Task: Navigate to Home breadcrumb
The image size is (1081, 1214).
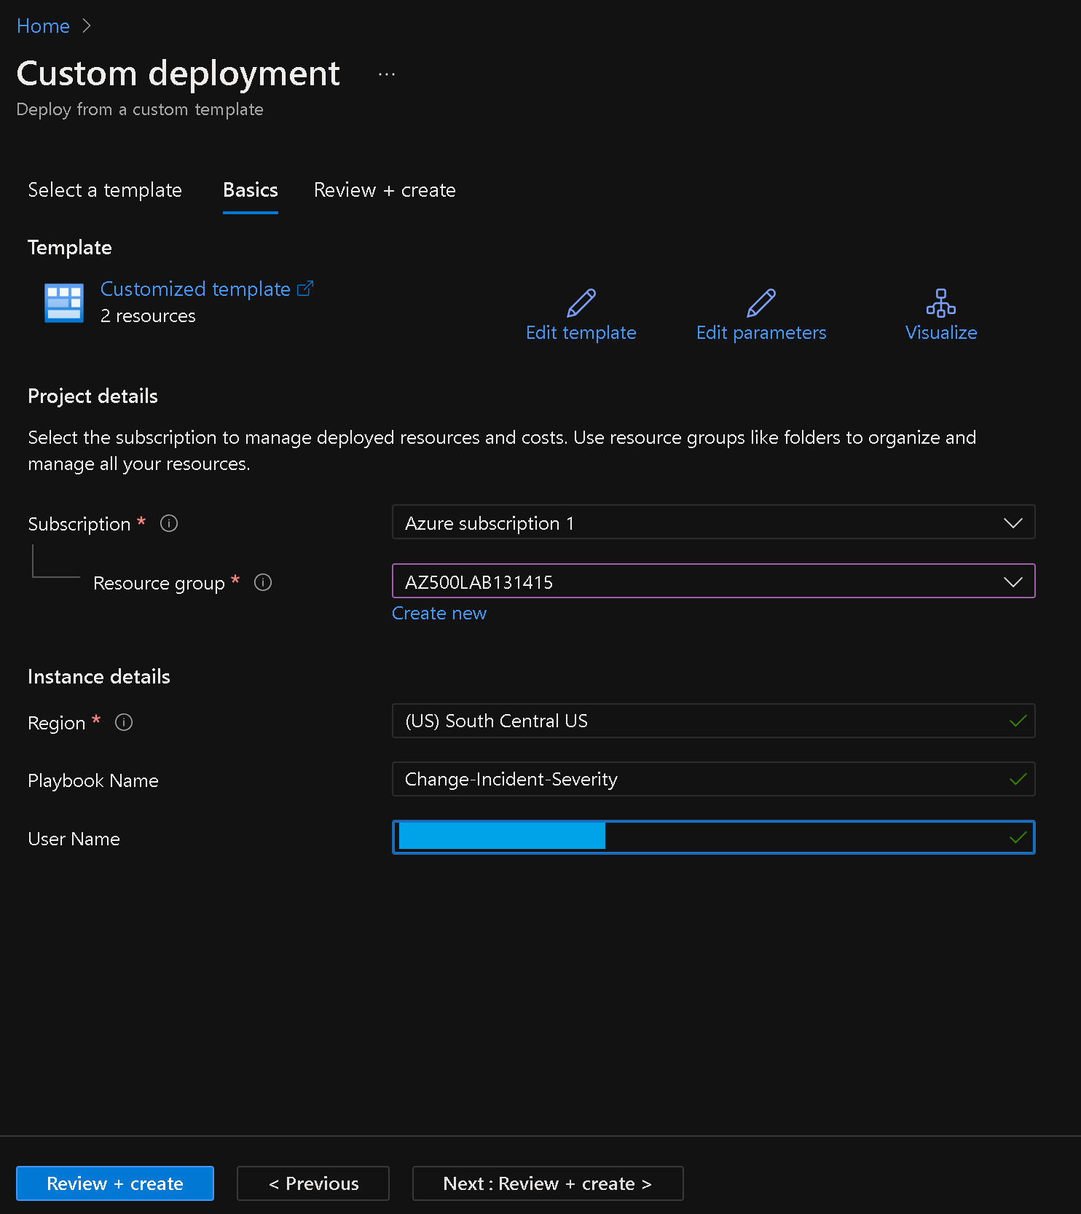Action: [x=43, y=26]
